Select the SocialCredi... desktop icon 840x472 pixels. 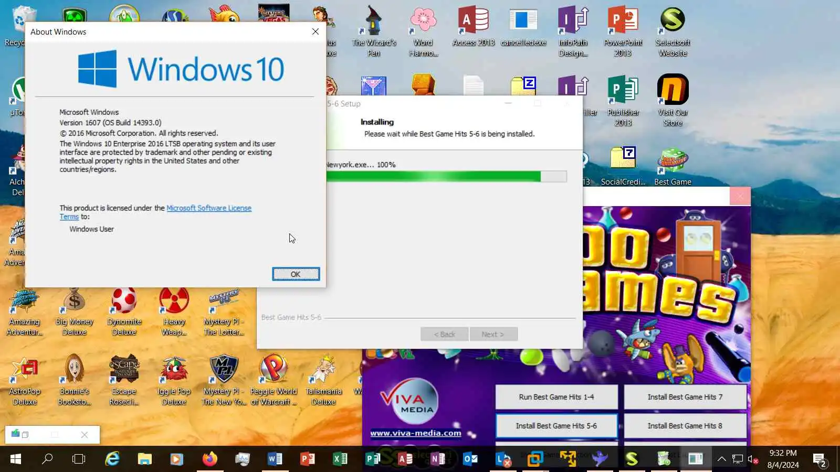pyautogui.click(x=623, y=166)
